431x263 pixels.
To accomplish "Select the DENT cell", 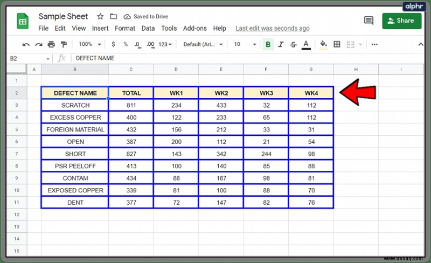I will click(75, 203).
